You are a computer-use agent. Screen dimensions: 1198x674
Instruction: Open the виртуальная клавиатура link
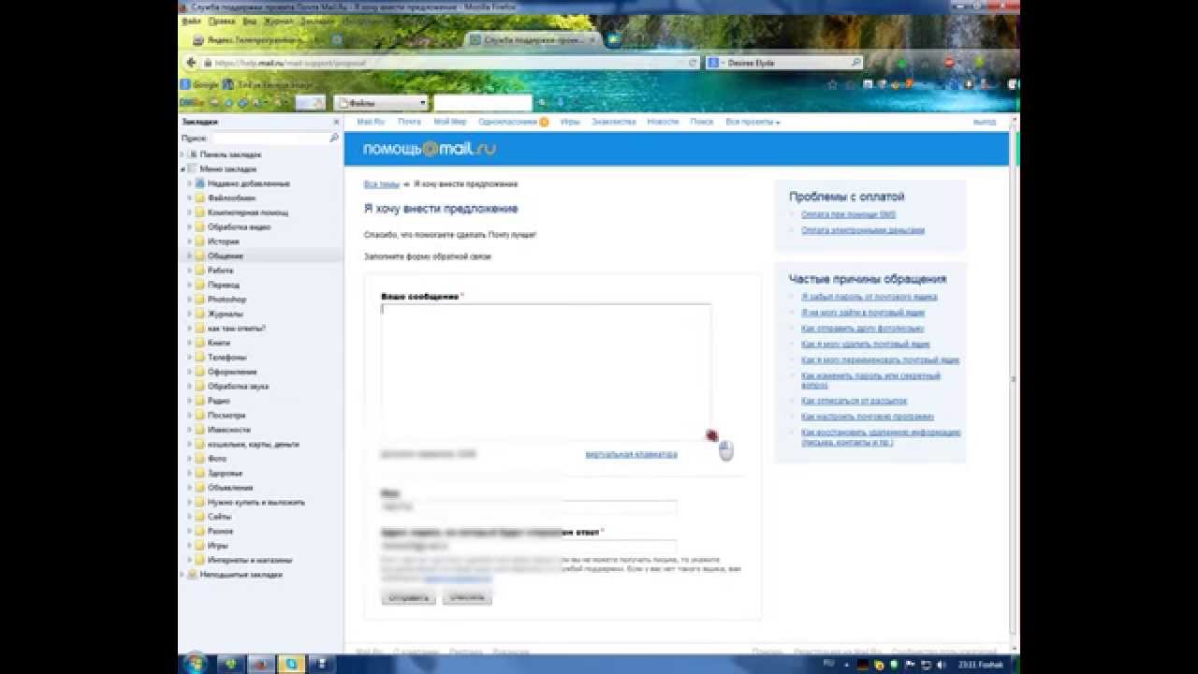click(631, 455)
